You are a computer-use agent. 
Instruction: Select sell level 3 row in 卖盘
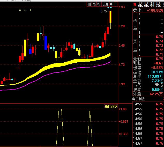coord(151,24)
